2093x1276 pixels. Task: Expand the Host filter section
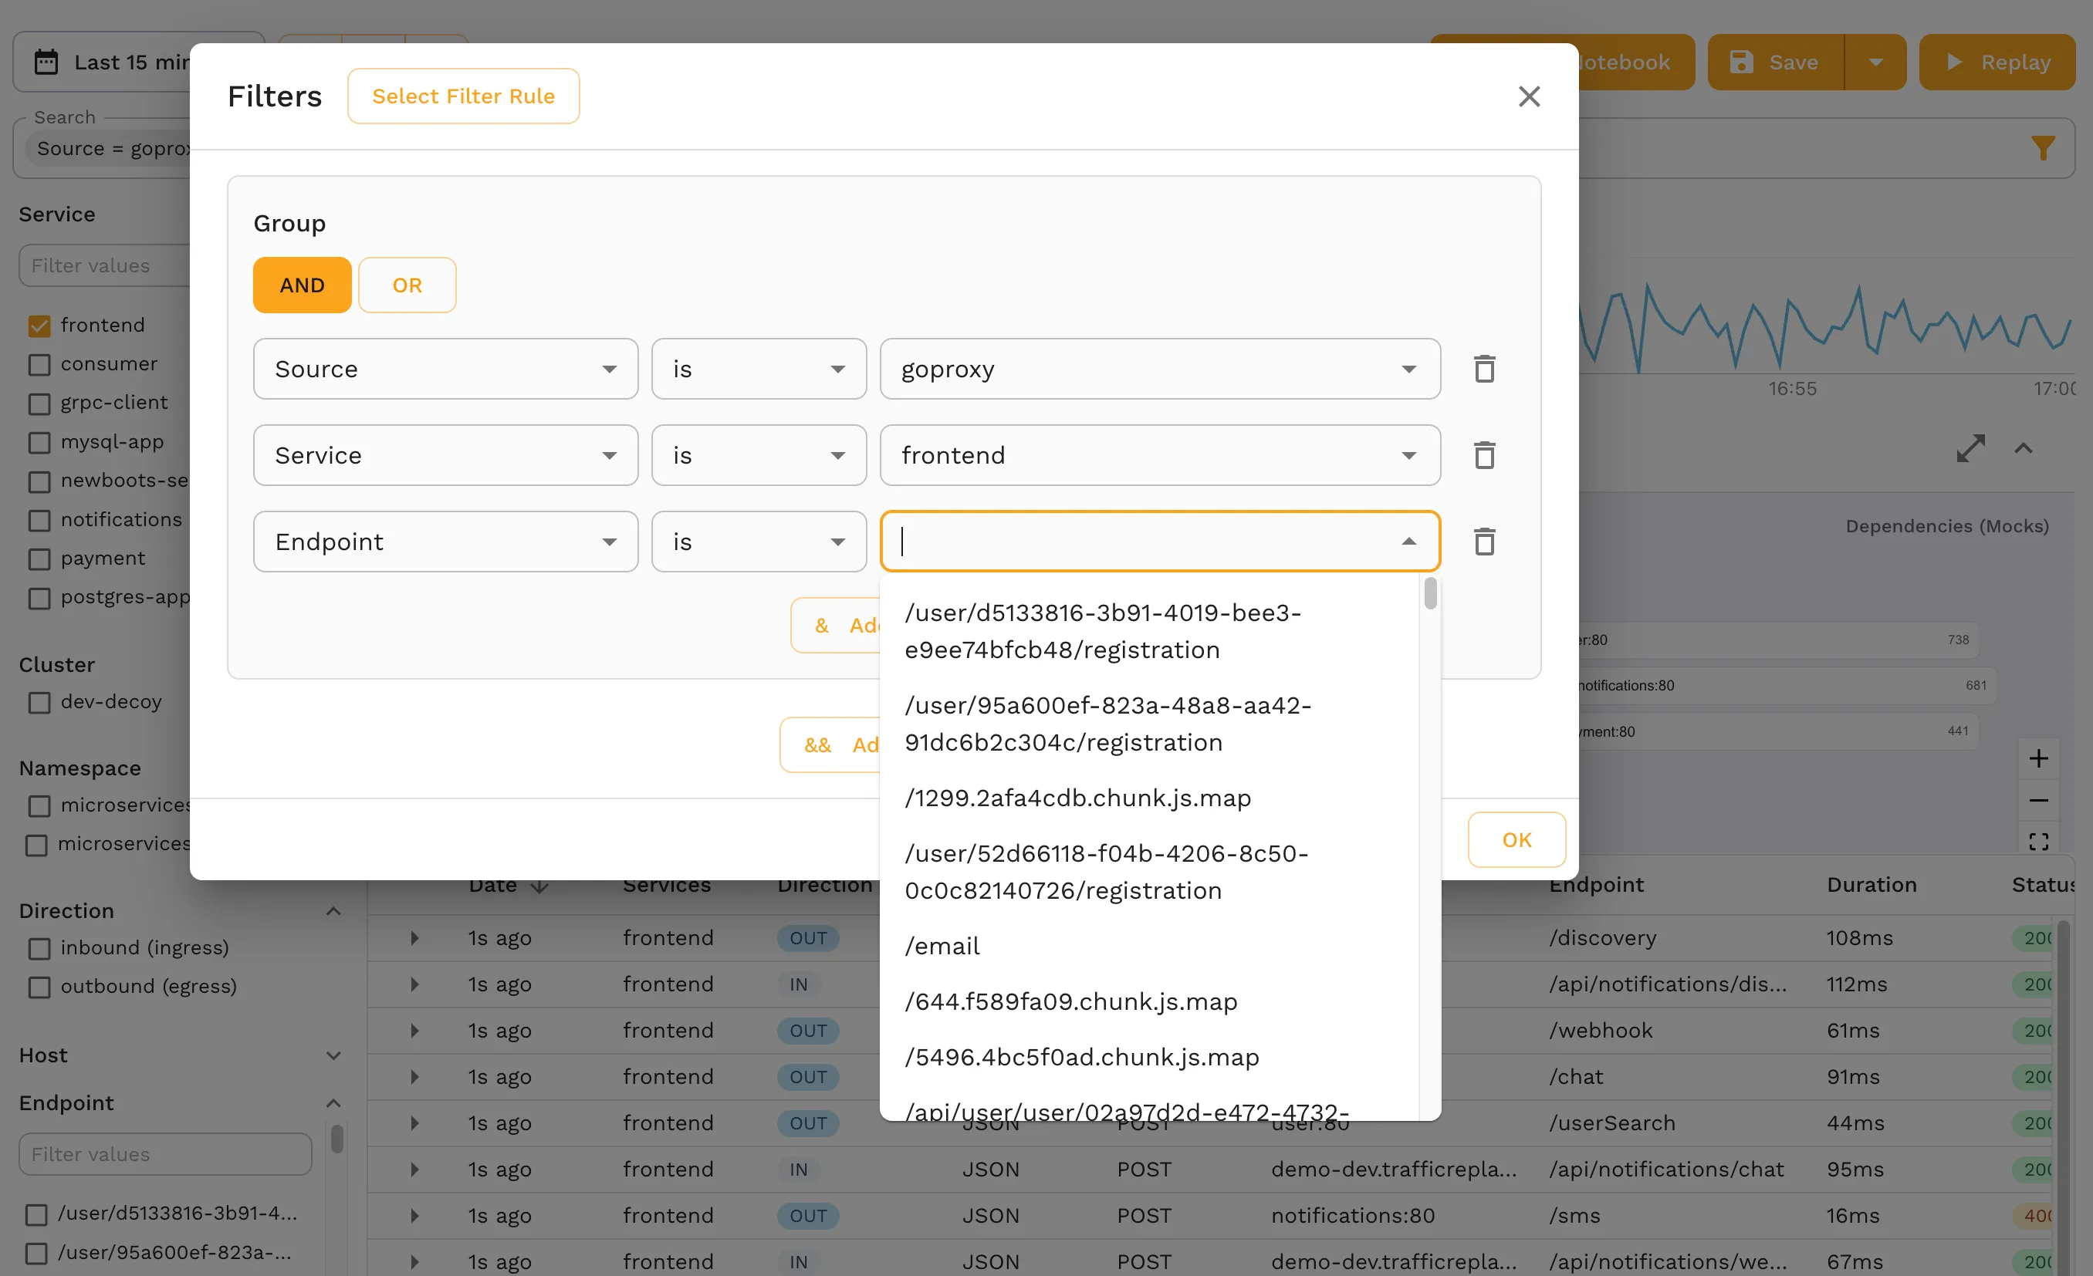[x=333, y=1055]
